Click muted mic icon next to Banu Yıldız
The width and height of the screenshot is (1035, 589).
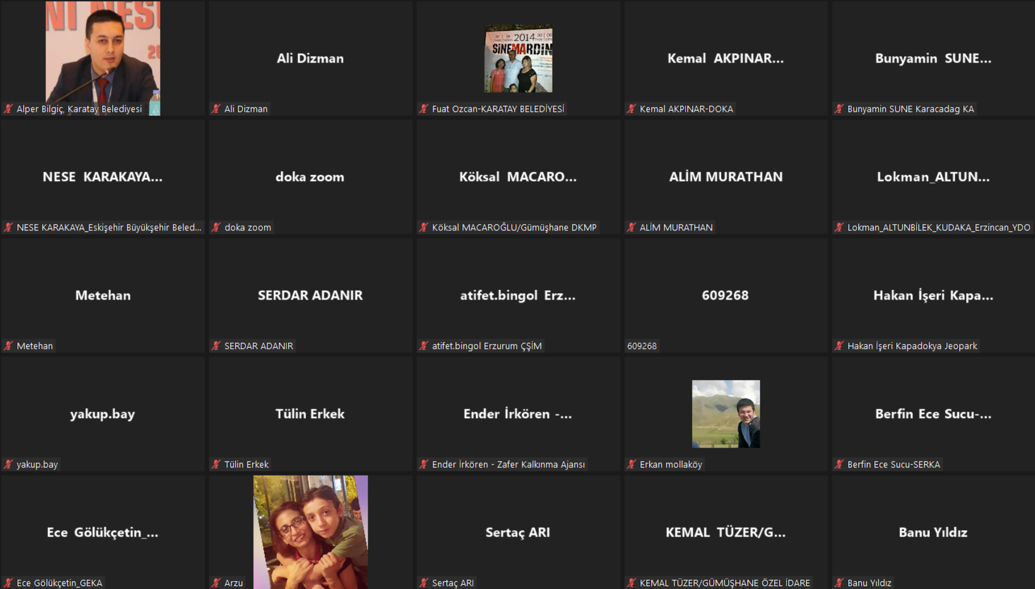[x=839, y=583]
